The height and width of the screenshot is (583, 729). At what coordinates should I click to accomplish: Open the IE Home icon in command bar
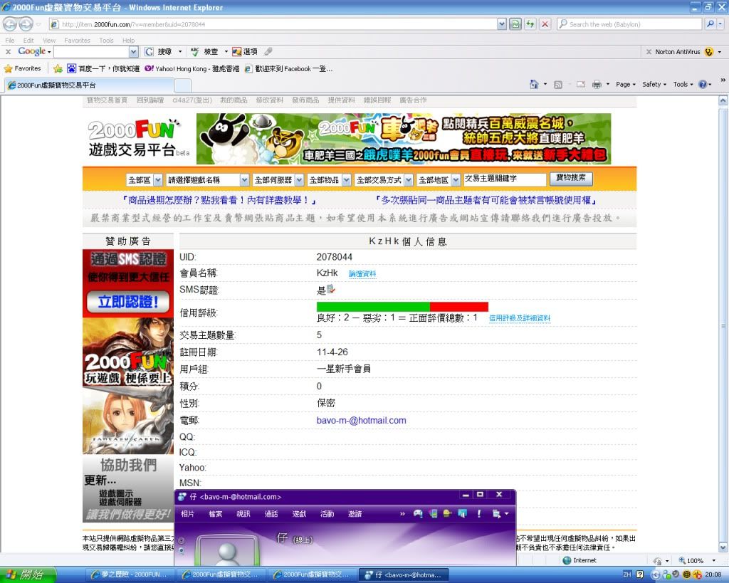click(534, 84)
